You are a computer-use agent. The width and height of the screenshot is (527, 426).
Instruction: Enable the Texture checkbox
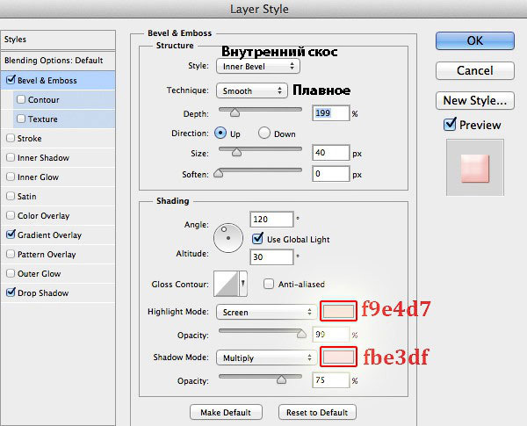[21, 119]
